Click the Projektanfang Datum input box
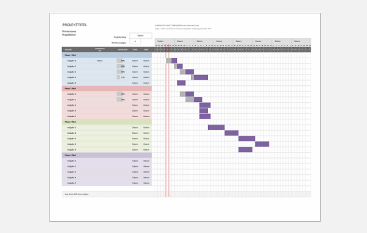Viewport: 367px width, 233px height. [x=140, y=35]
